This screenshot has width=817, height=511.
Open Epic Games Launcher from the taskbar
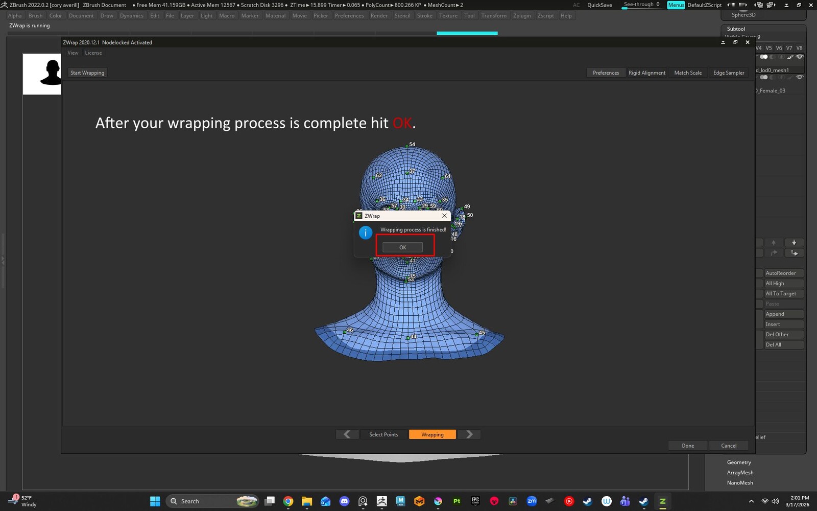pyautogui.click(x=475, y=501)
